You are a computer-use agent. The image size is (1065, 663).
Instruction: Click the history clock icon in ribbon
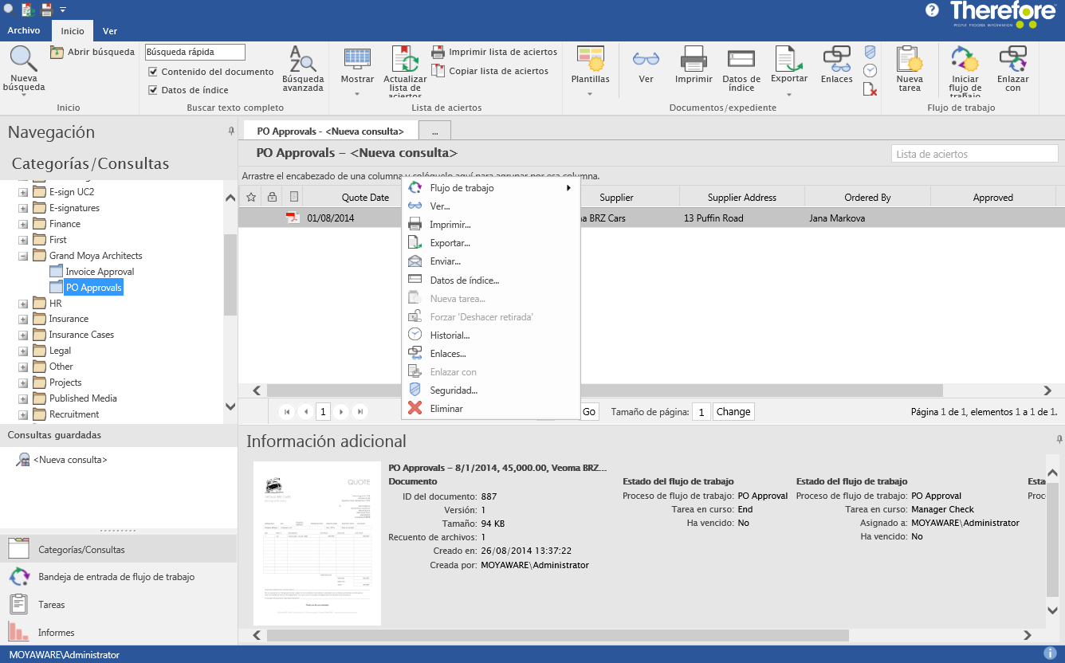(870, 70)
